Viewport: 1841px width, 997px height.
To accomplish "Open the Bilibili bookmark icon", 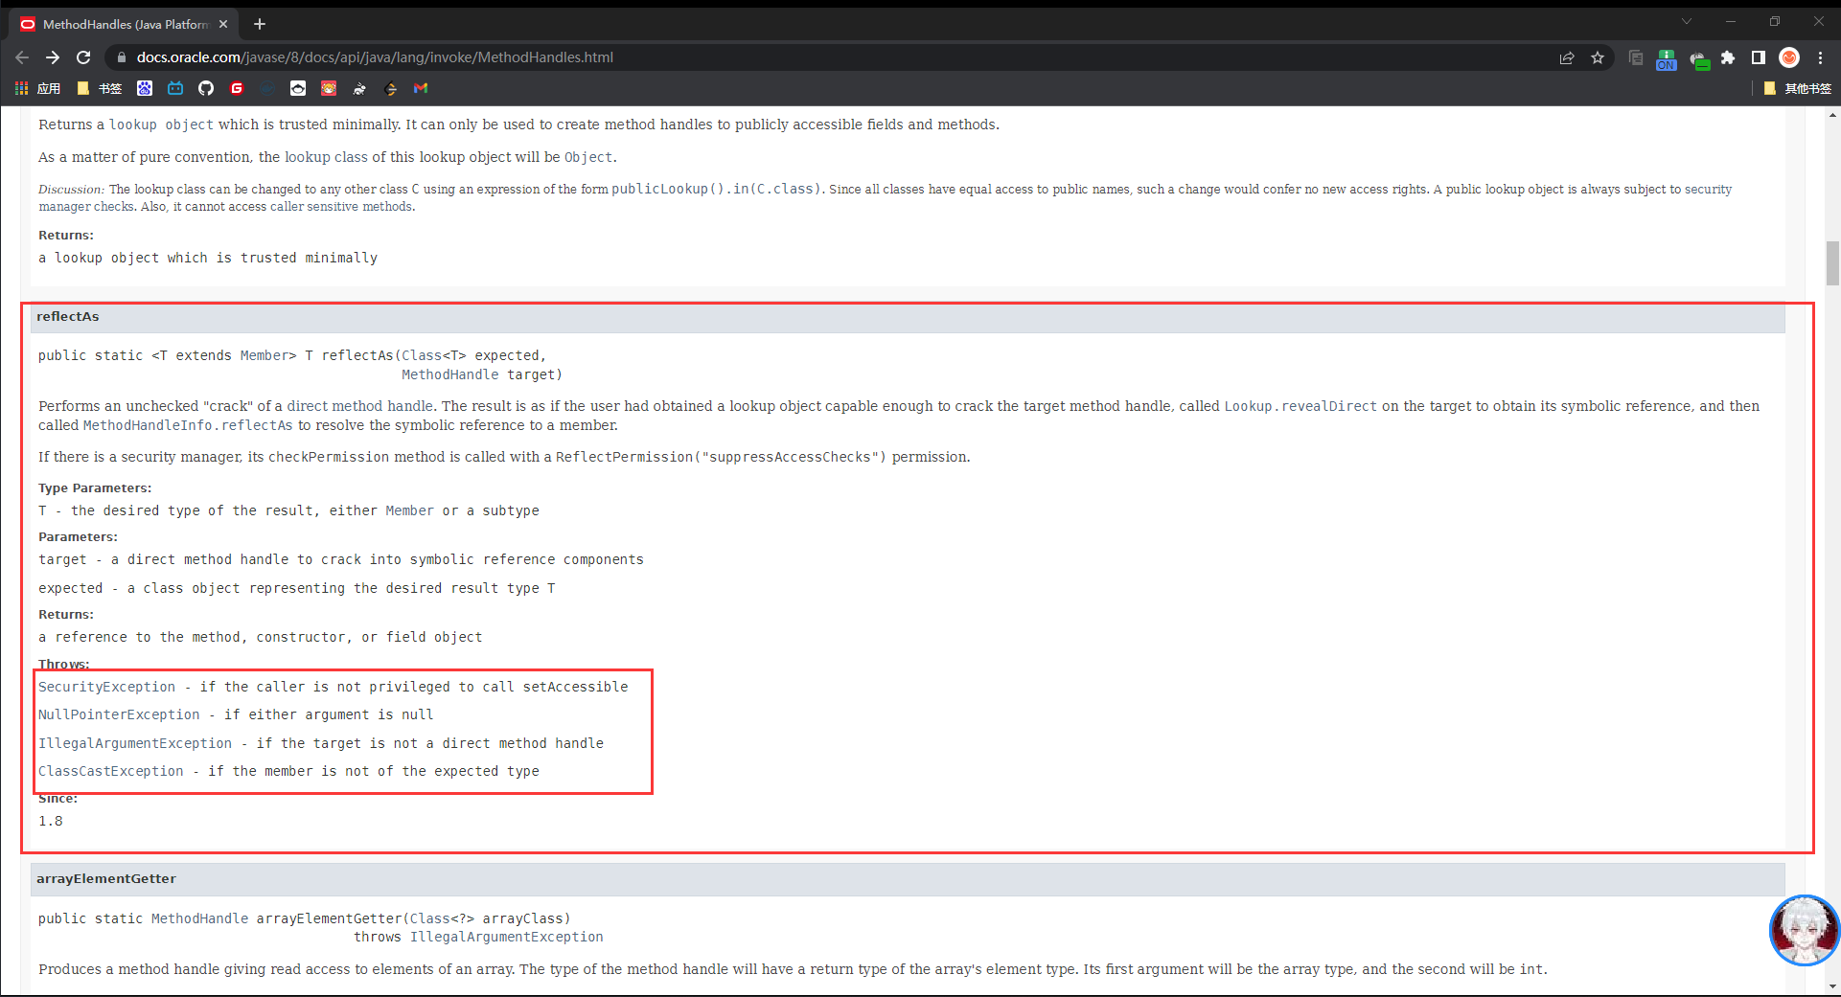I will click(175, 88).
